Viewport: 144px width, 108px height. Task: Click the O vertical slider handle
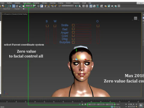(x=98, y=26)
